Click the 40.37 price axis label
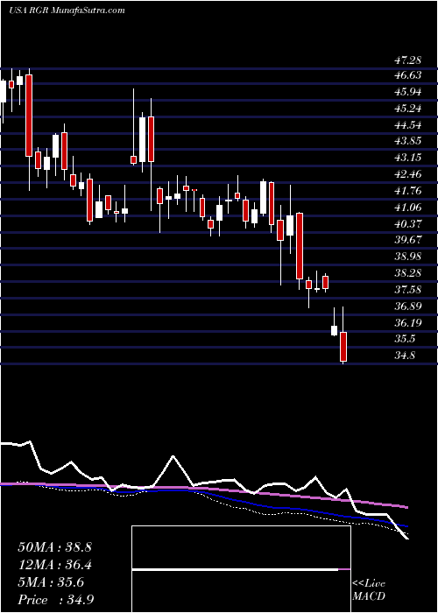The width and height of the screenshot is (438, 613). [407, 224]
